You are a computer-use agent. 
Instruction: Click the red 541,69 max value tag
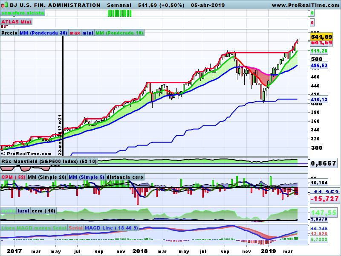[x=322, y=43]
